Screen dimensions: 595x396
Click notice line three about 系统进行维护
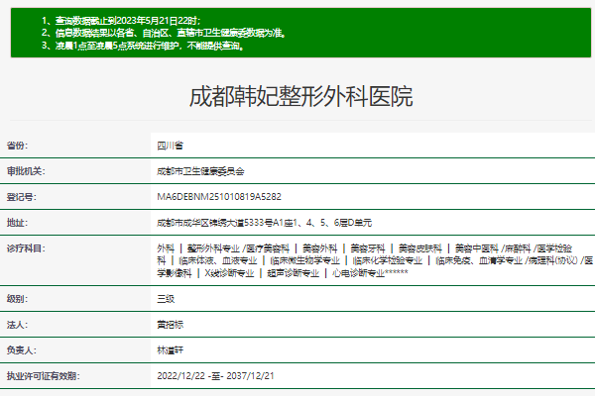pos(143,46)
